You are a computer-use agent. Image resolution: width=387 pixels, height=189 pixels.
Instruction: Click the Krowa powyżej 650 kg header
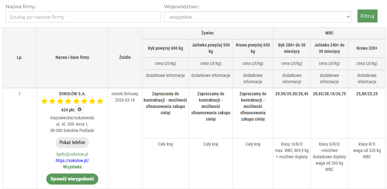(253, 48)
